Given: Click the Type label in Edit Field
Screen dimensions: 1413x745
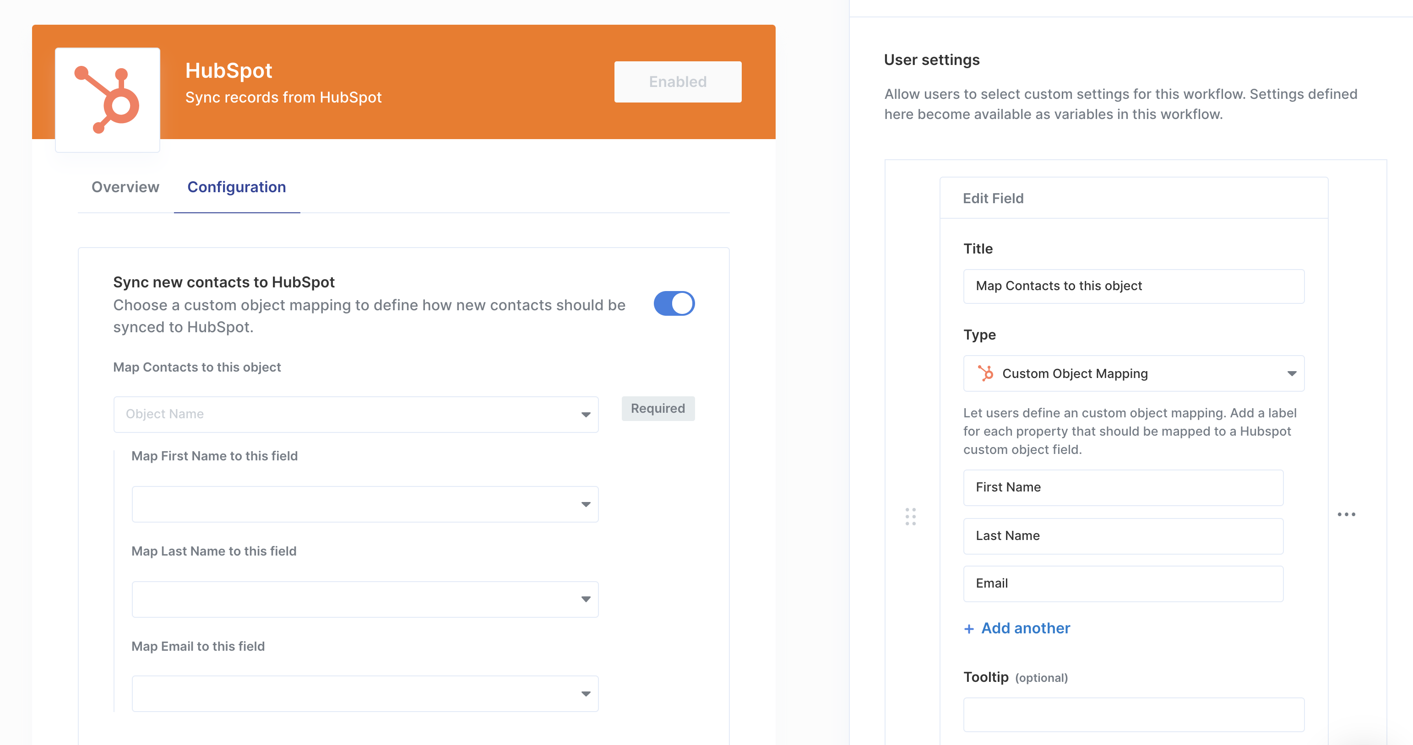Looking at the screenshot, I should tap(980, 335).
